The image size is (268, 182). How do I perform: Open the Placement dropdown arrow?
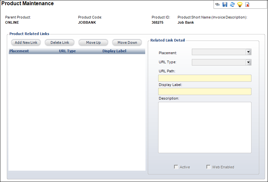tap(248, 52)
